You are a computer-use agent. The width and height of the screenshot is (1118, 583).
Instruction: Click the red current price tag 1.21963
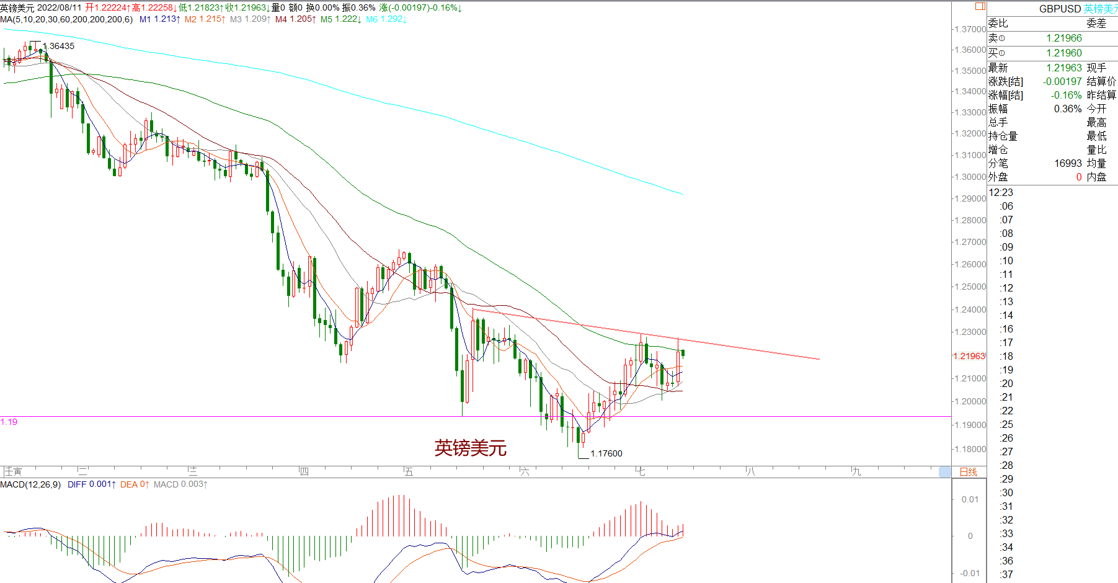pos(969,356)
